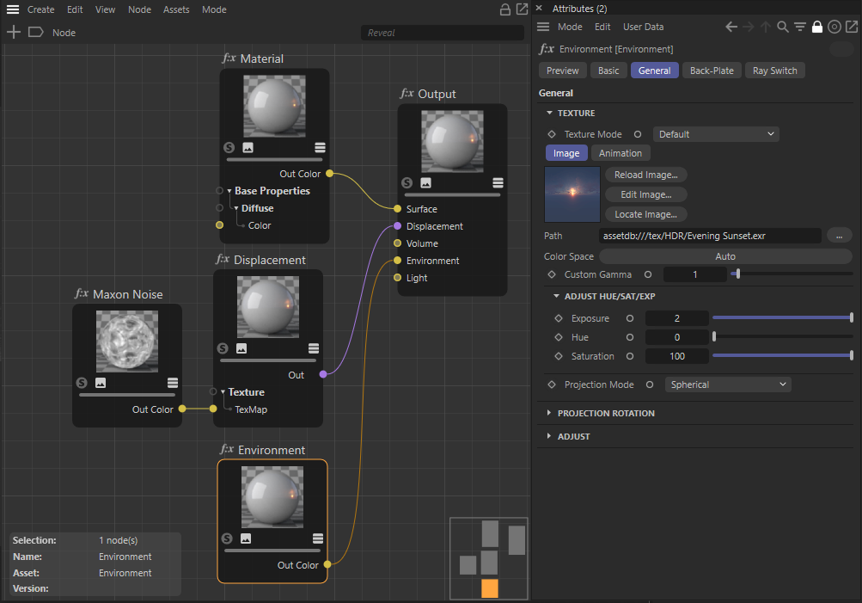Click the Displacement node's image preview icon
Image resolution: width=862 pixels, height=603 pixels.
[x=241, y=348]
